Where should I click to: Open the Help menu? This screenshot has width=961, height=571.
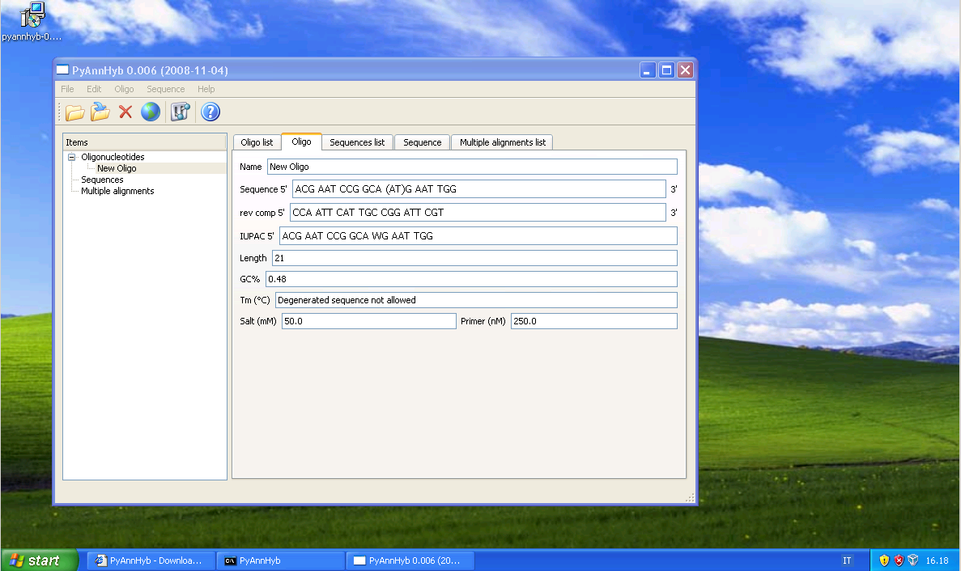click(206, 89)
